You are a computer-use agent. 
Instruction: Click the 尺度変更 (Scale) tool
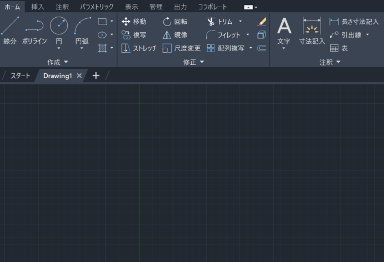coord(181,48)
